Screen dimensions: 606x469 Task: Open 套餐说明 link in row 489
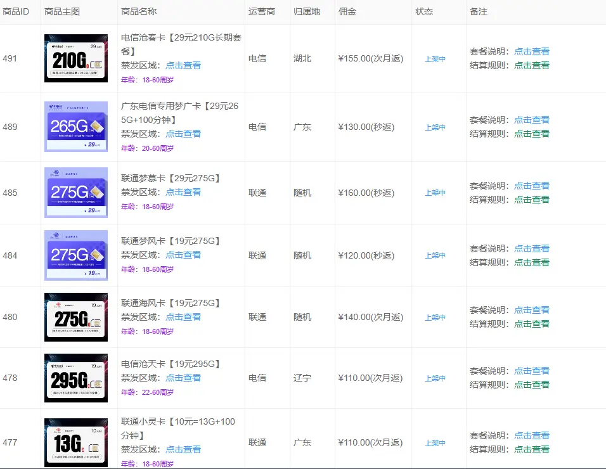pos(532,120)
